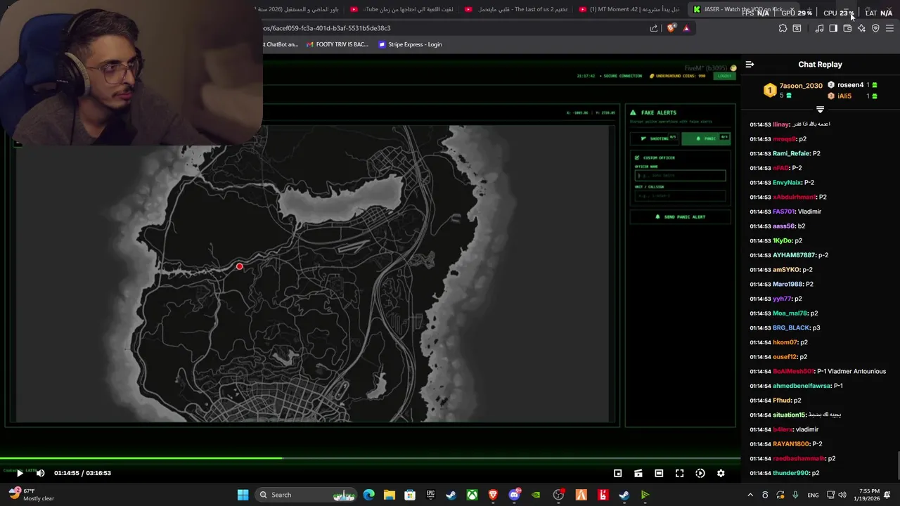Seek on the green video progress bar

pyautogui.click(x=370, y=459)
